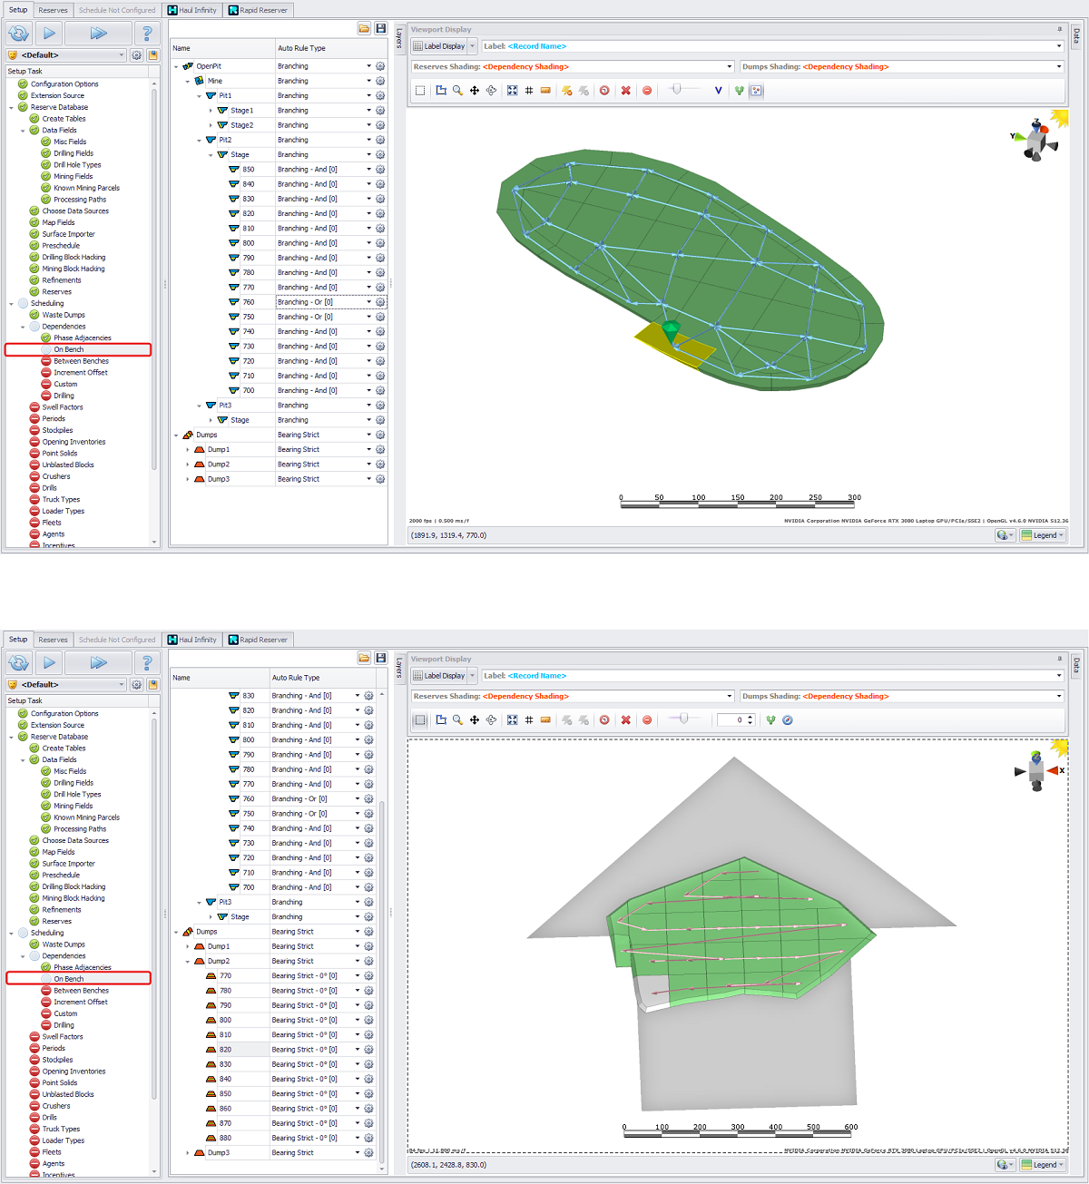Toggle the highlighted last icon in upper viewport toolbar
Viewport: 1089px width, 1184px height.
click(x=756, y=91)
